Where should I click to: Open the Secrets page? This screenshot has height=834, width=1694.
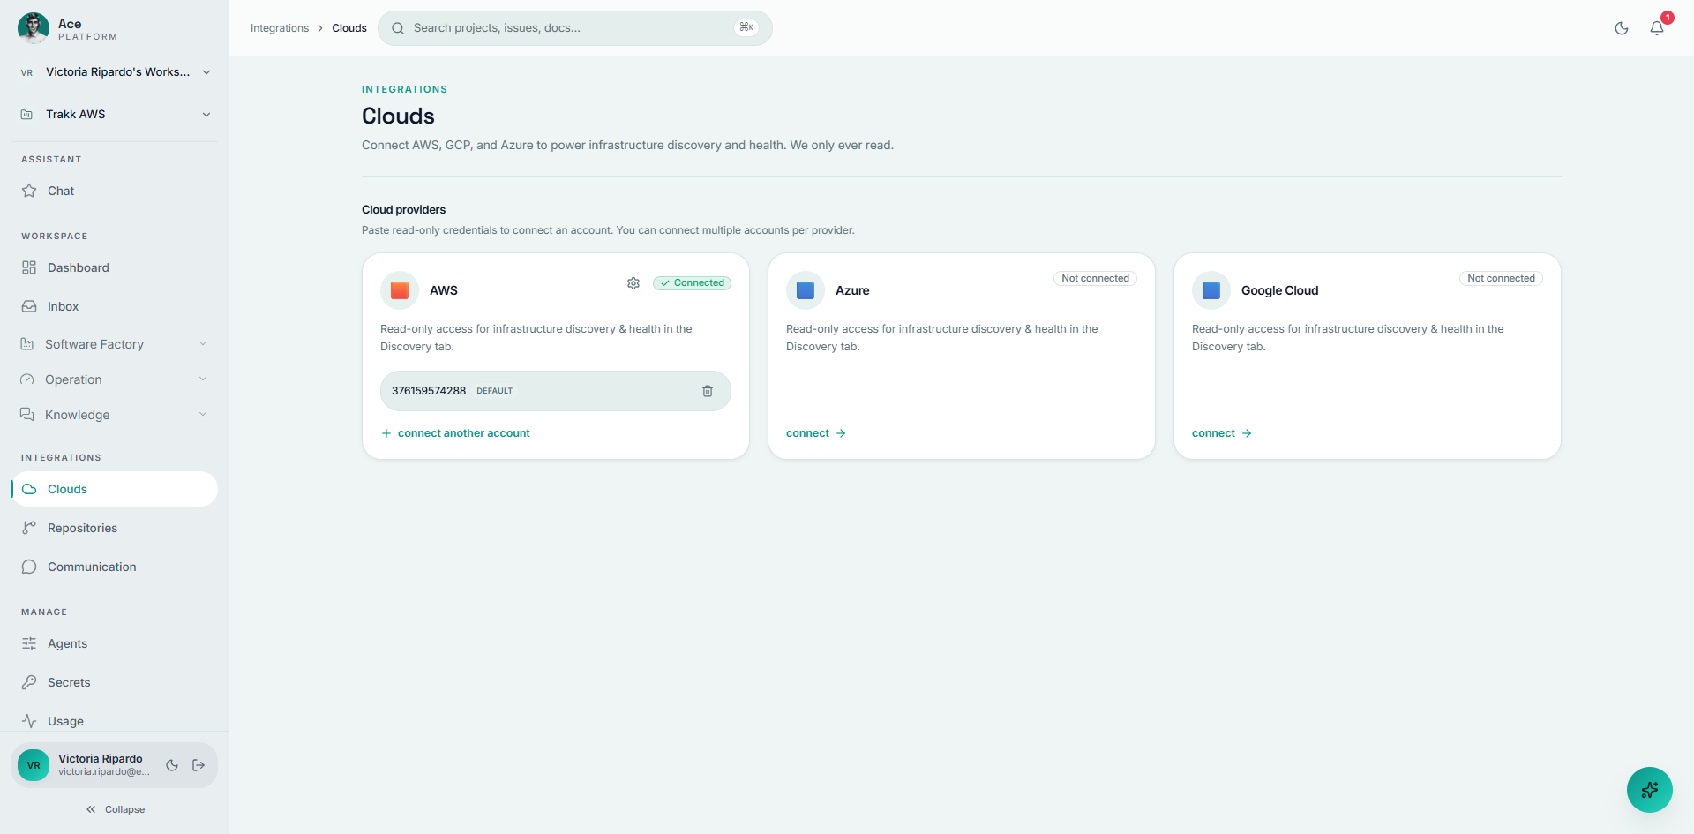pyautogui.click(x=115, y=682)
